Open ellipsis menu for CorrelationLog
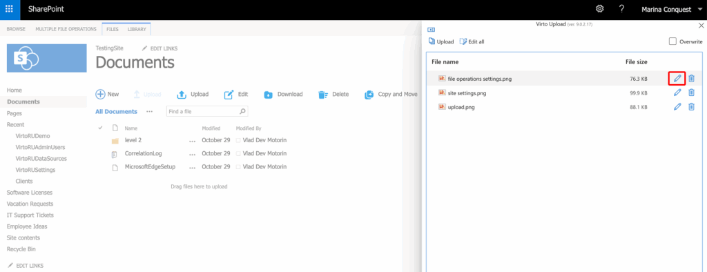This screenshot has height=272, width=707. click(x=193, y=154)
